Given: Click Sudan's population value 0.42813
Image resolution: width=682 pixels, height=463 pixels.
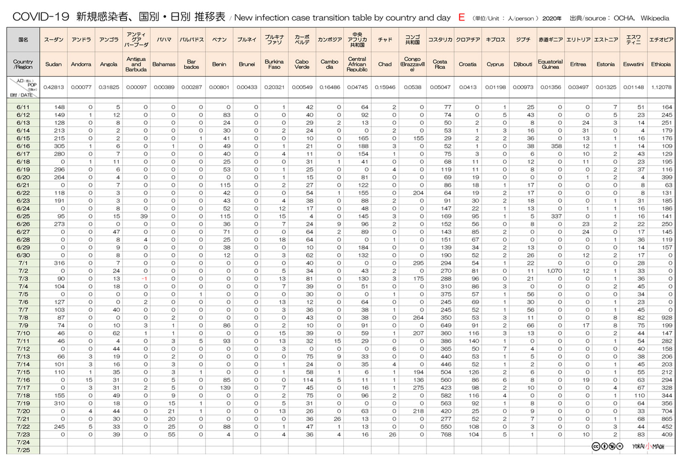Looking at the screenshot, I should coord(53,87).
